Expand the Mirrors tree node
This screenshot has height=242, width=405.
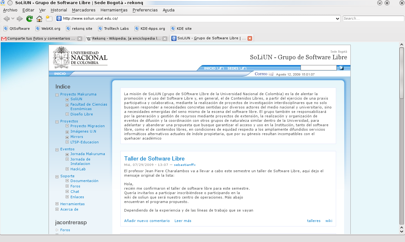[67, 137]
